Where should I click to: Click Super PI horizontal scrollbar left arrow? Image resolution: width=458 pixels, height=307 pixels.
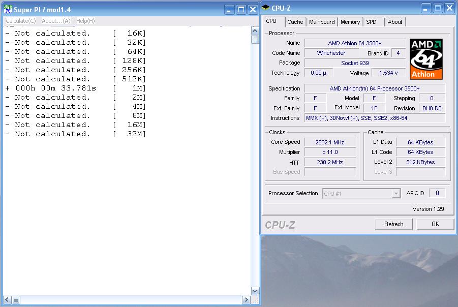[7, 300]
